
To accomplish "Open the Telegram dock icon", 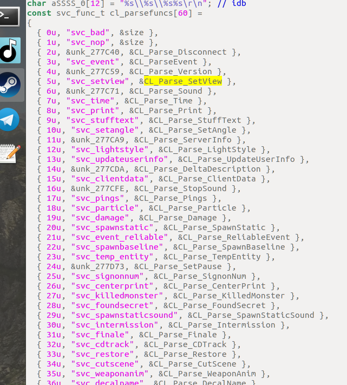I will coord(10,119).
